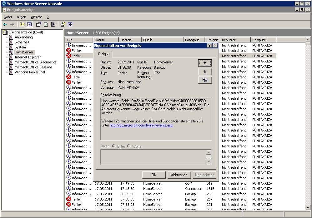Click the event code value 1815

pyautogui.click(x=210, y=189)
